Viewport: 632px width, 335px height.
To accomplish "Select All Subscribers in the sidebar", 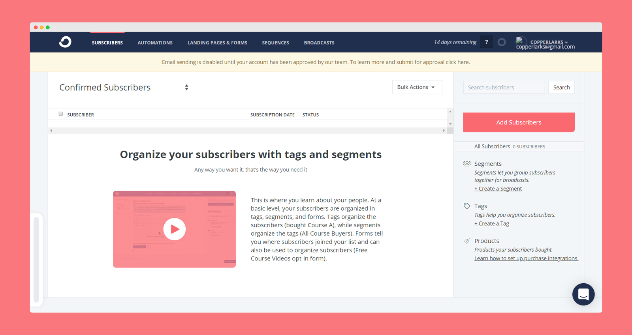I will tap(492, 146).
